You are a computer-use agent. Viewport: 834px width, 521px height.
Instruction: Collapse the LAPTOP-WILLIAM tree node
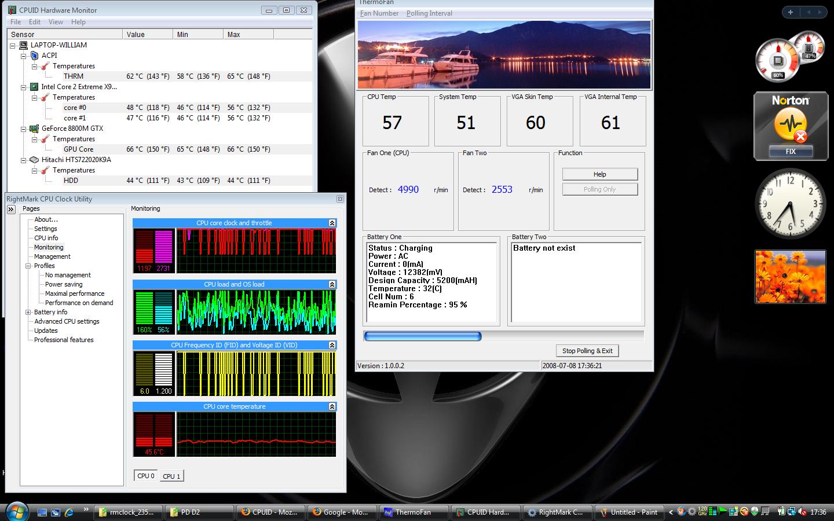tap(13, 45)
